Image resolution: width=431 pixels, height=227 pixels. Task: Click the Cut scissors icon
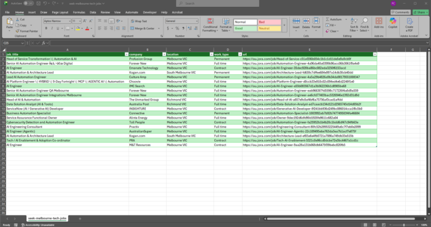click(17, 19)
